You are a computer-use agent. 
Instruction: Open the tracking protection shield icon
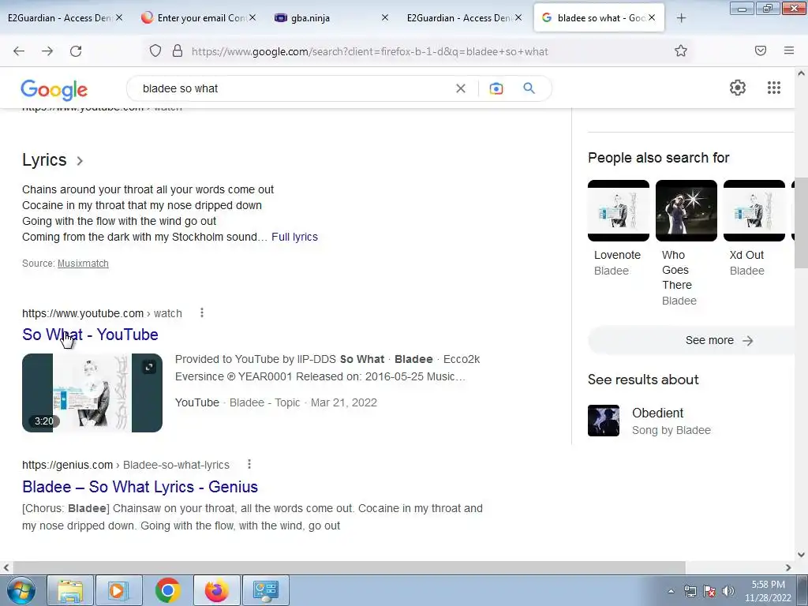click(x=155, y=50)
